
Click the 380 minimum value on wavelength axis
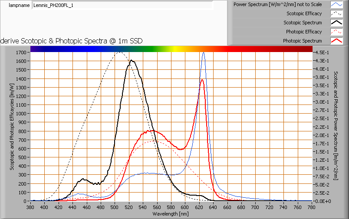[x=30, y=208]
